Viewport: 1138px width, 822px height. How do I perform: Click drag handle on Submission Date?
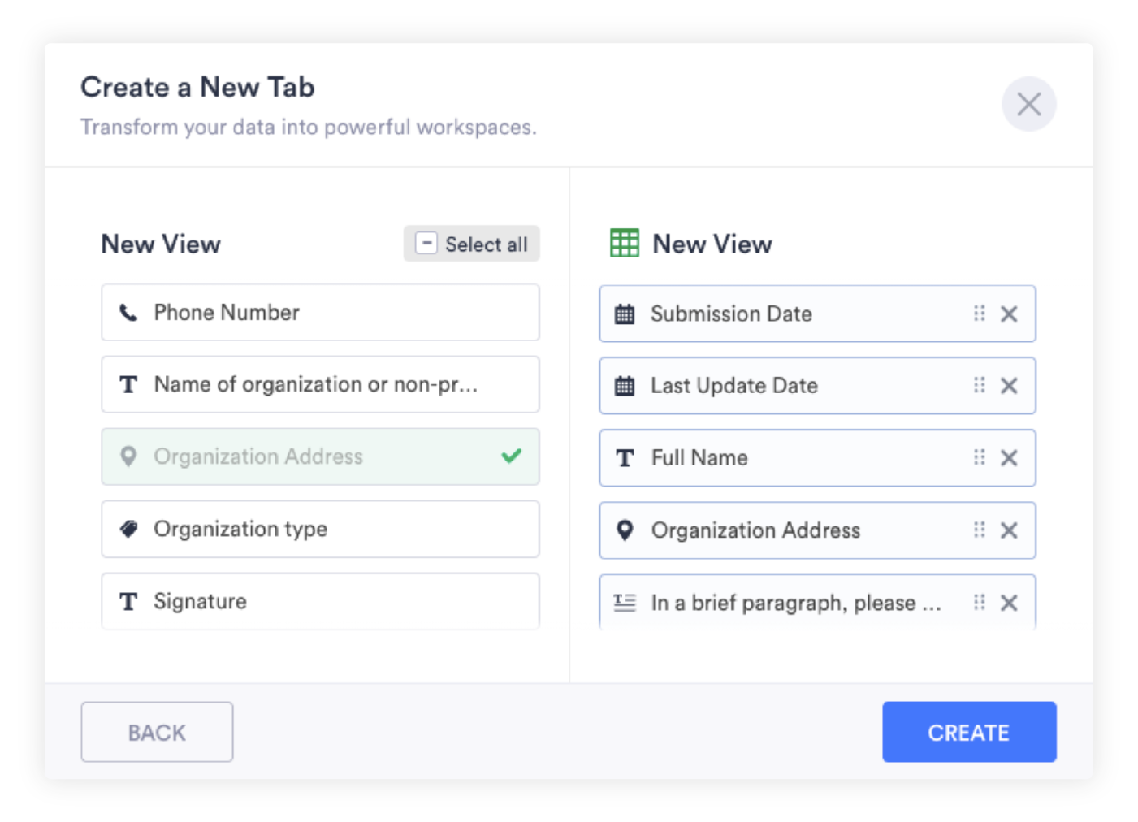pos(980,314)
